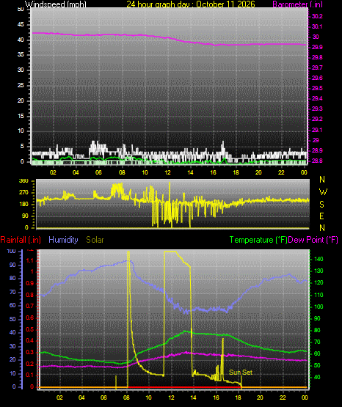Click temperature scale value 120

(319, 282)
